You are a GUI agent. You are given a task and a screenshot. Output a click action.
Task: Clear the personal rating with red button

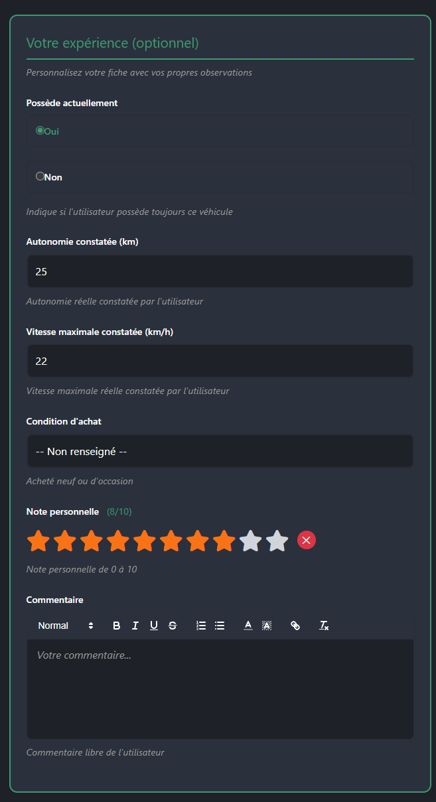[x=307, y=541]
